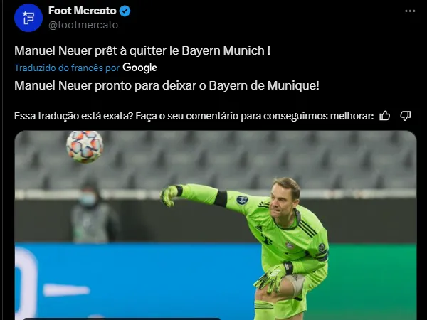Screen dimensions: 427x320
Task: Open the three-dot more options menu
Action: click(x=410, y=11)
